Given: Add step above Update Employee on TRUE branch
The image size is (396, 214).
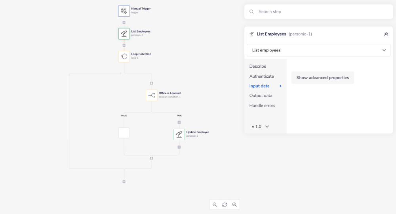Looking at the screenshot, I should [x=179, y=122].
